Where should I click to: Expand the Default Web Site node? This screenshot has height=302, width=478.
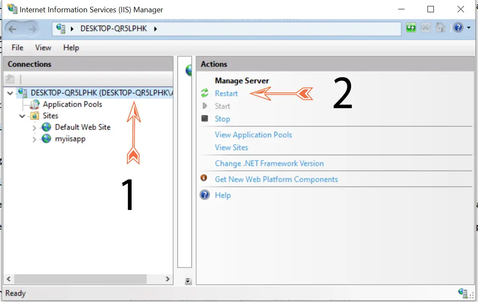coord(34,128)
